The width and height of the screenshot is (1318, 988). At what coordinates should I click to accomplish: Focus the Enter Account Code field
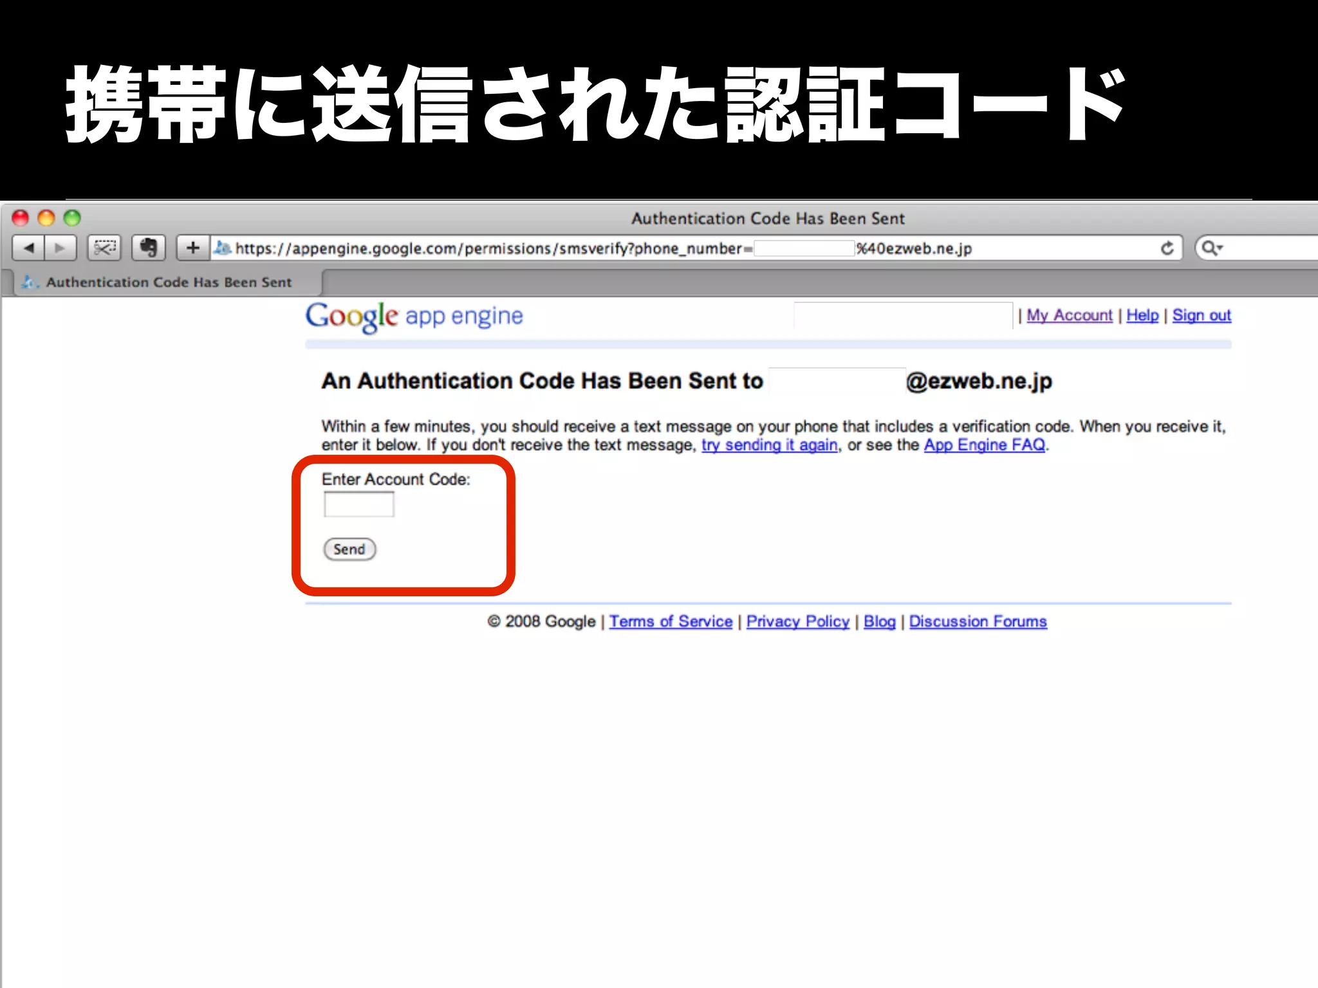358,504
